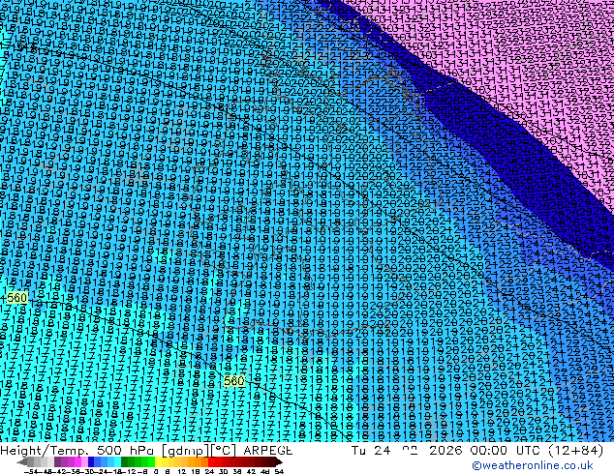The width and height of the screenshot is (614, 474).
Task: Select the dark blue swatch in the temperature legend
Action: 91,461
